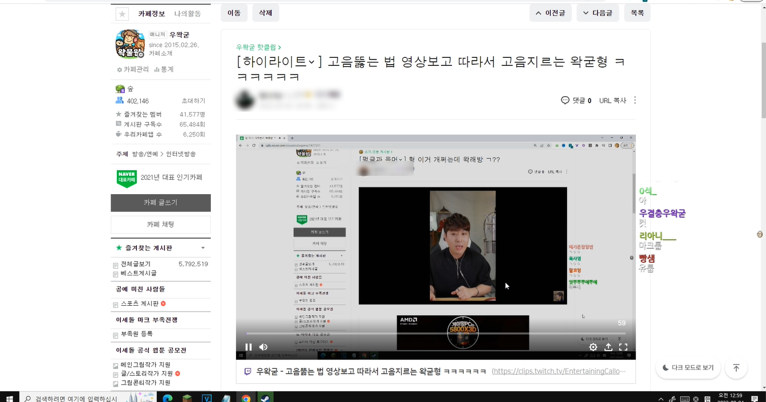The image size is (766, 402).
Task: Open the blue V app on the taskbar
Action: tap(207, 398)
